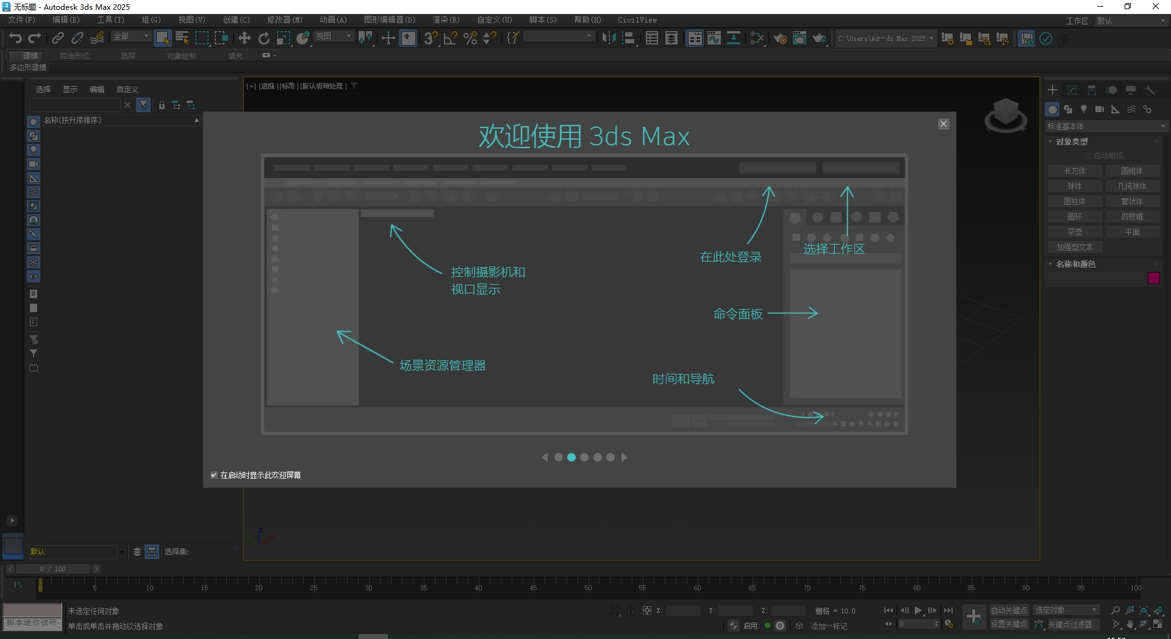Click the 茶壶 creation button
Screen dimensions: 1171x639
(1075, 232)
